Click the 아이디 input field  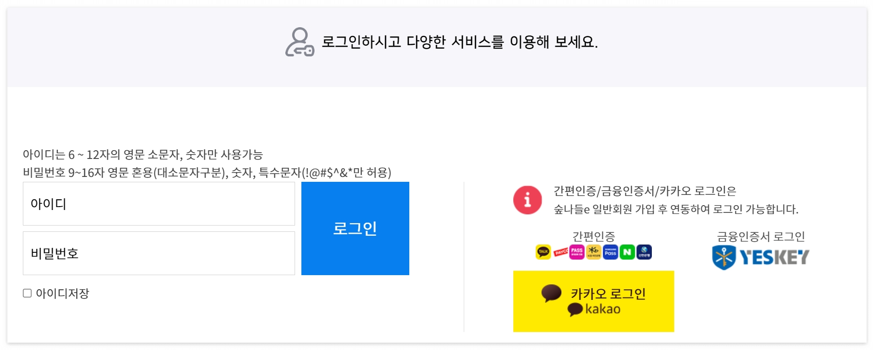pos(158,203)
